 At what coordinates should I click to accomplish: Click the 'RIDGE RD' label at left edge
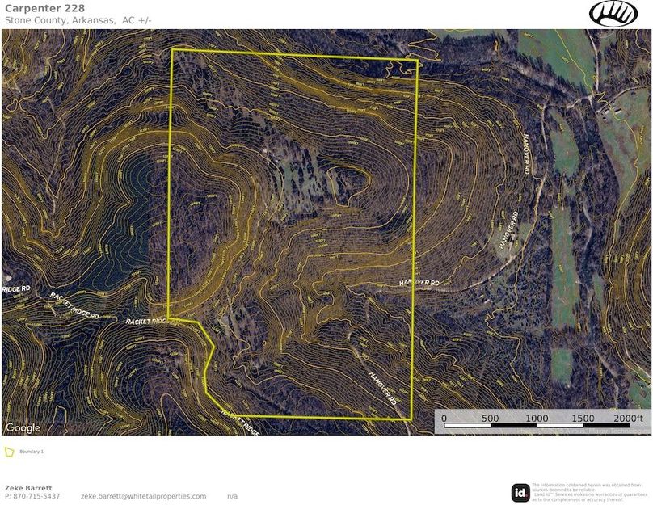17,288
